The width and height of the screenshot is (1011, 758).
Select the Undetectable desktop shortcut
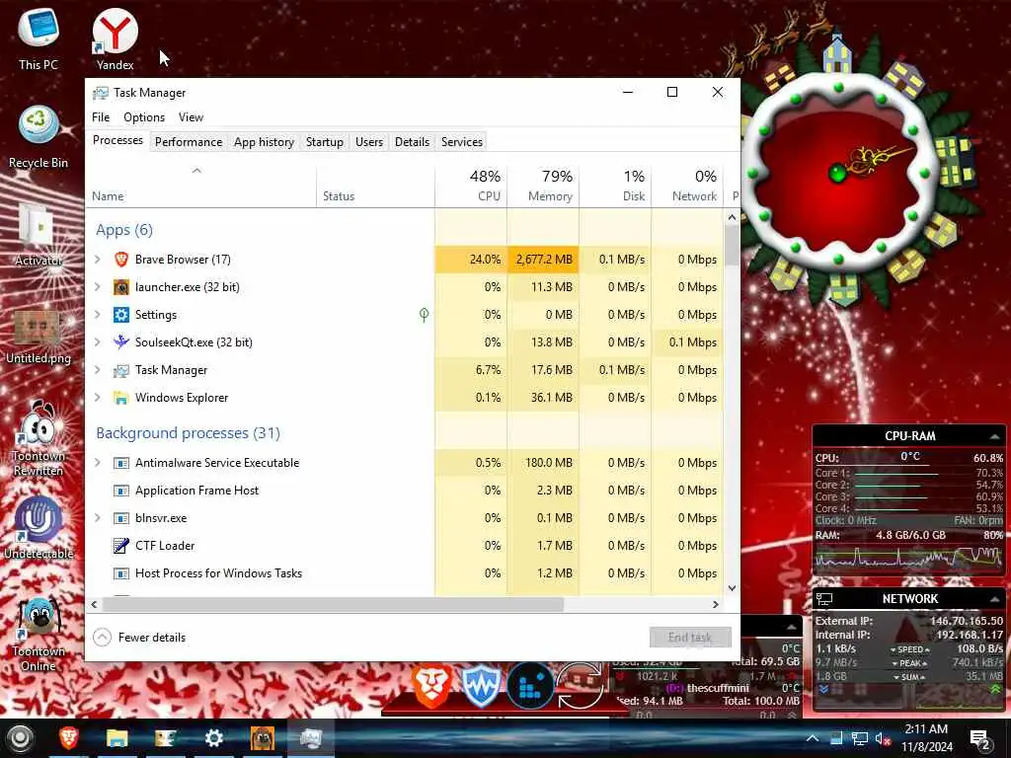(39, 527)
